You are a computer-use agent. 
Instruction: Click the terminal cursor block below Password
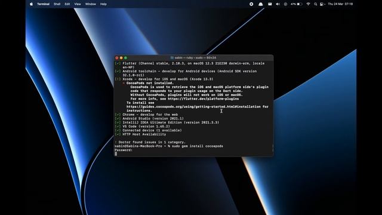point(116,154)
